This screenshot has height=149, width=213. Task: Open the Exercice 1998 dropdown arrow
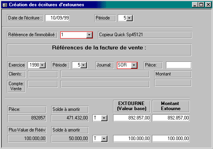coord(42,65)
